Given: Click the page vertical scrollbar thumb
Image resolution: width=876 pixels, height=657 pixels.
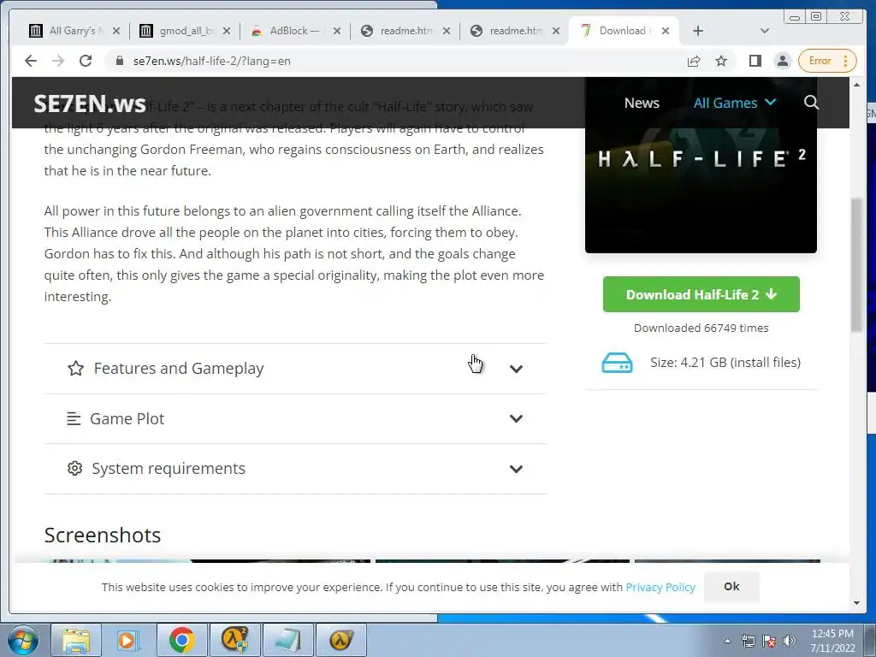Looking at the screenshot, I should 856,265.
